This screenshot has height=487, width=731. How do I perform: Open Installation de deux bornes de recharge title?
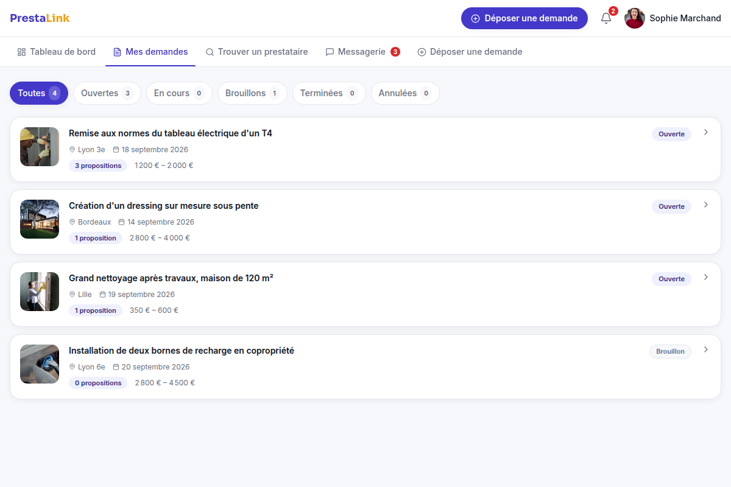tap(182, 351)
